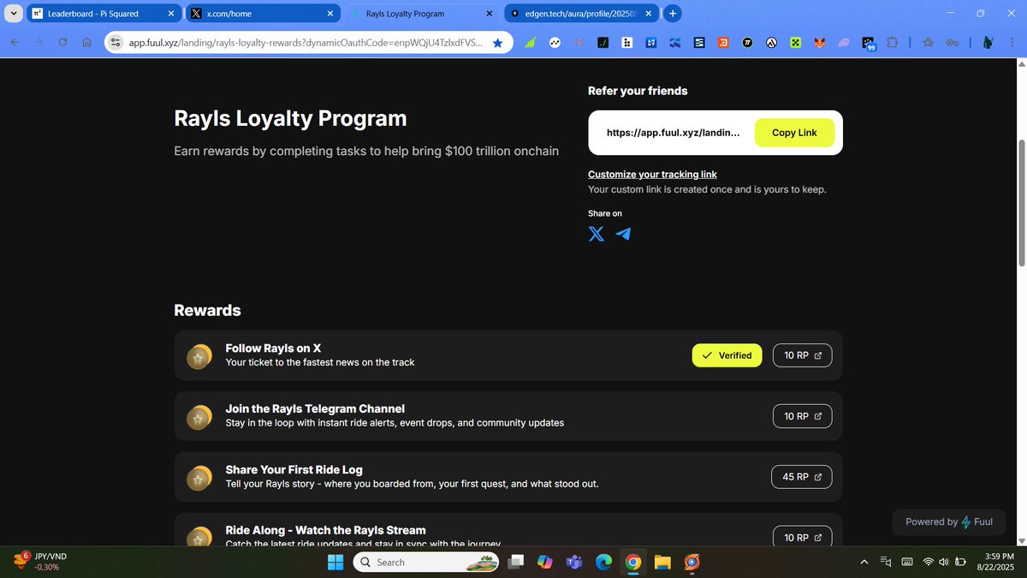Go back to previous page
1027x578 pixels.
click(x=15, y=42)
